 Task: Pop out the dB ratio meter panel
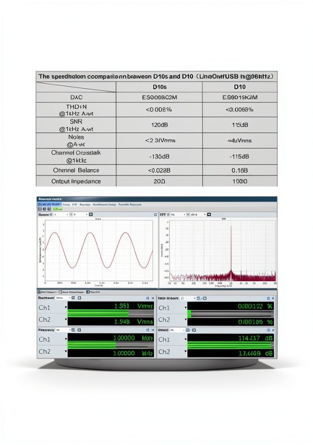point(269,330)
